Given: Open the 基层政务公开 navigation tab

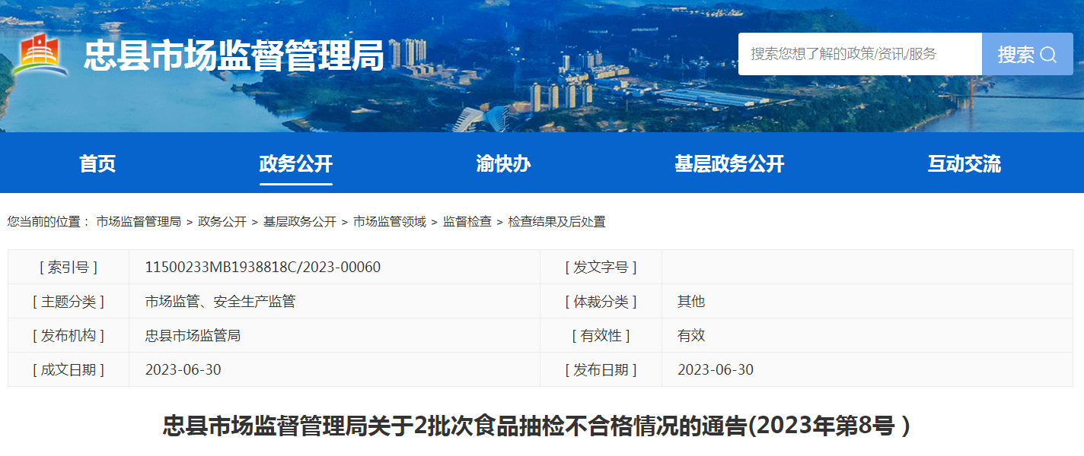Looking at the screenshot, I should pos(729,163).
